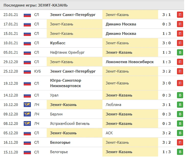Open the Ястржембский Вегиель team link
The image size is (186, 158).
70,124
